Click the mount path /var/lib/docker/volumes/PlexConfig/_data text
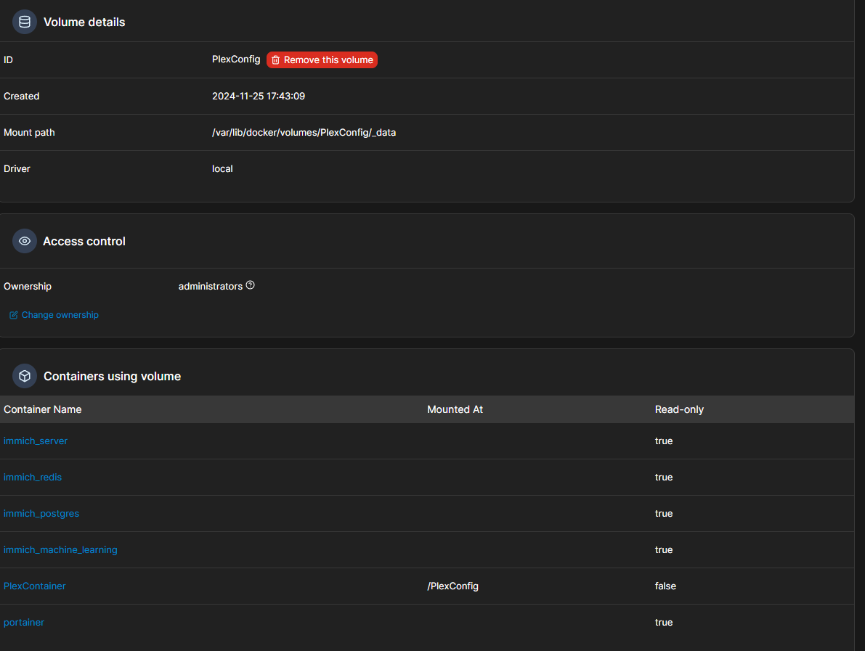Viewport: 865px width, 651px height. point(304,133)
